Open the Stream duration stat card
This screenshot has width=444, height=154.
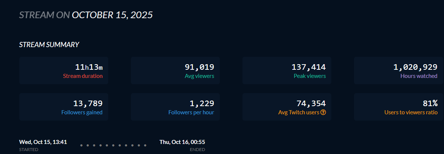click(64, 71)
